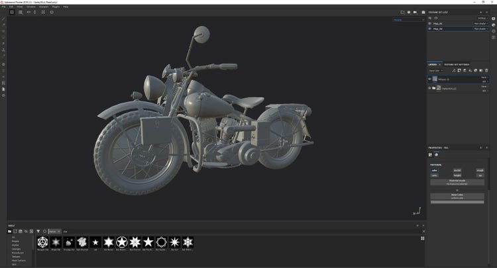Select the circled star alpha thumbnail
Screen dimensions: 497x268
(x=122, y=242)
